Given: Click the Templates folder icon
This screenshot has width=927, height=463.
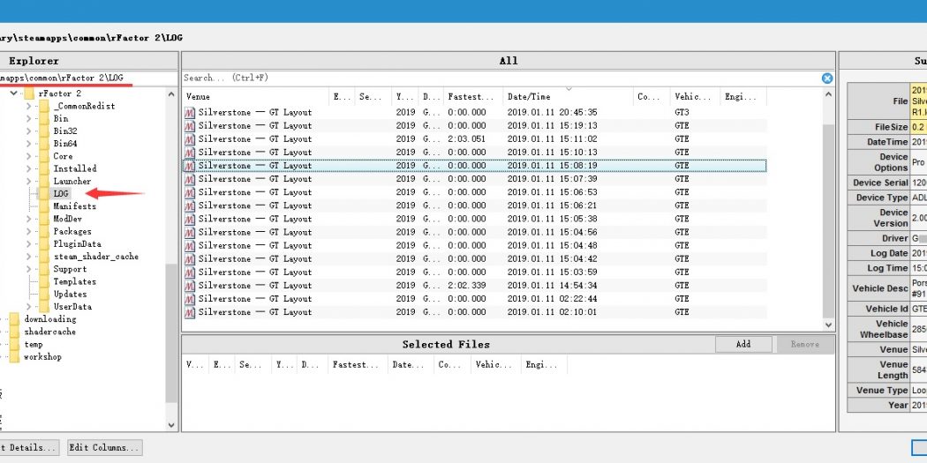Looking at the screenshot, I should point(44,281).
